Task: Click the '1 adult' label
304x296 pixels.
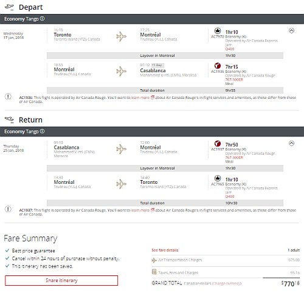Action: tap(294, 250)
